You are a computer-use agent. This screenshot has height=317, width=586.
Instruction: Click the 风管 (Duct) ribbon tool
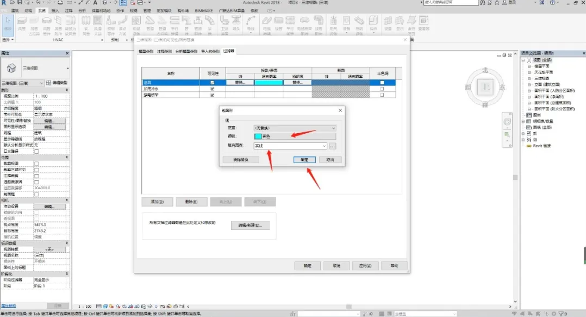tap(22, 24)
